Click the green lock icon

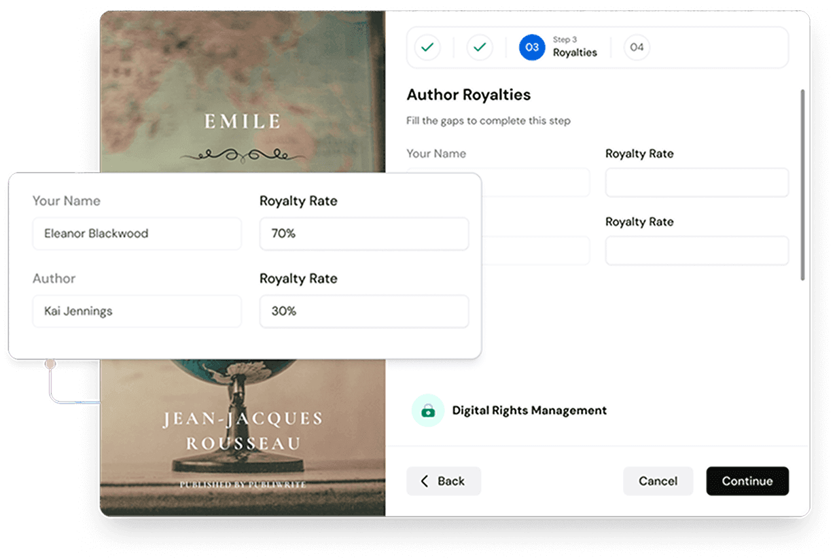[428, 410]
